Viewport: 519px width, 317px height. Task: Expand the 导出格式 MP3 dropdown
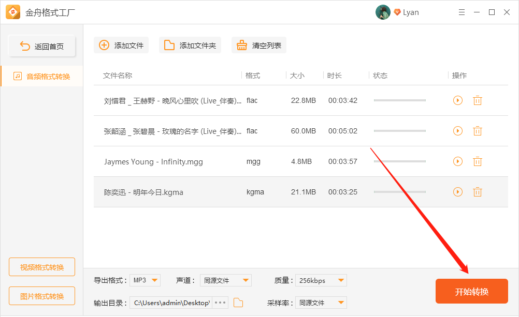point(145,280)
